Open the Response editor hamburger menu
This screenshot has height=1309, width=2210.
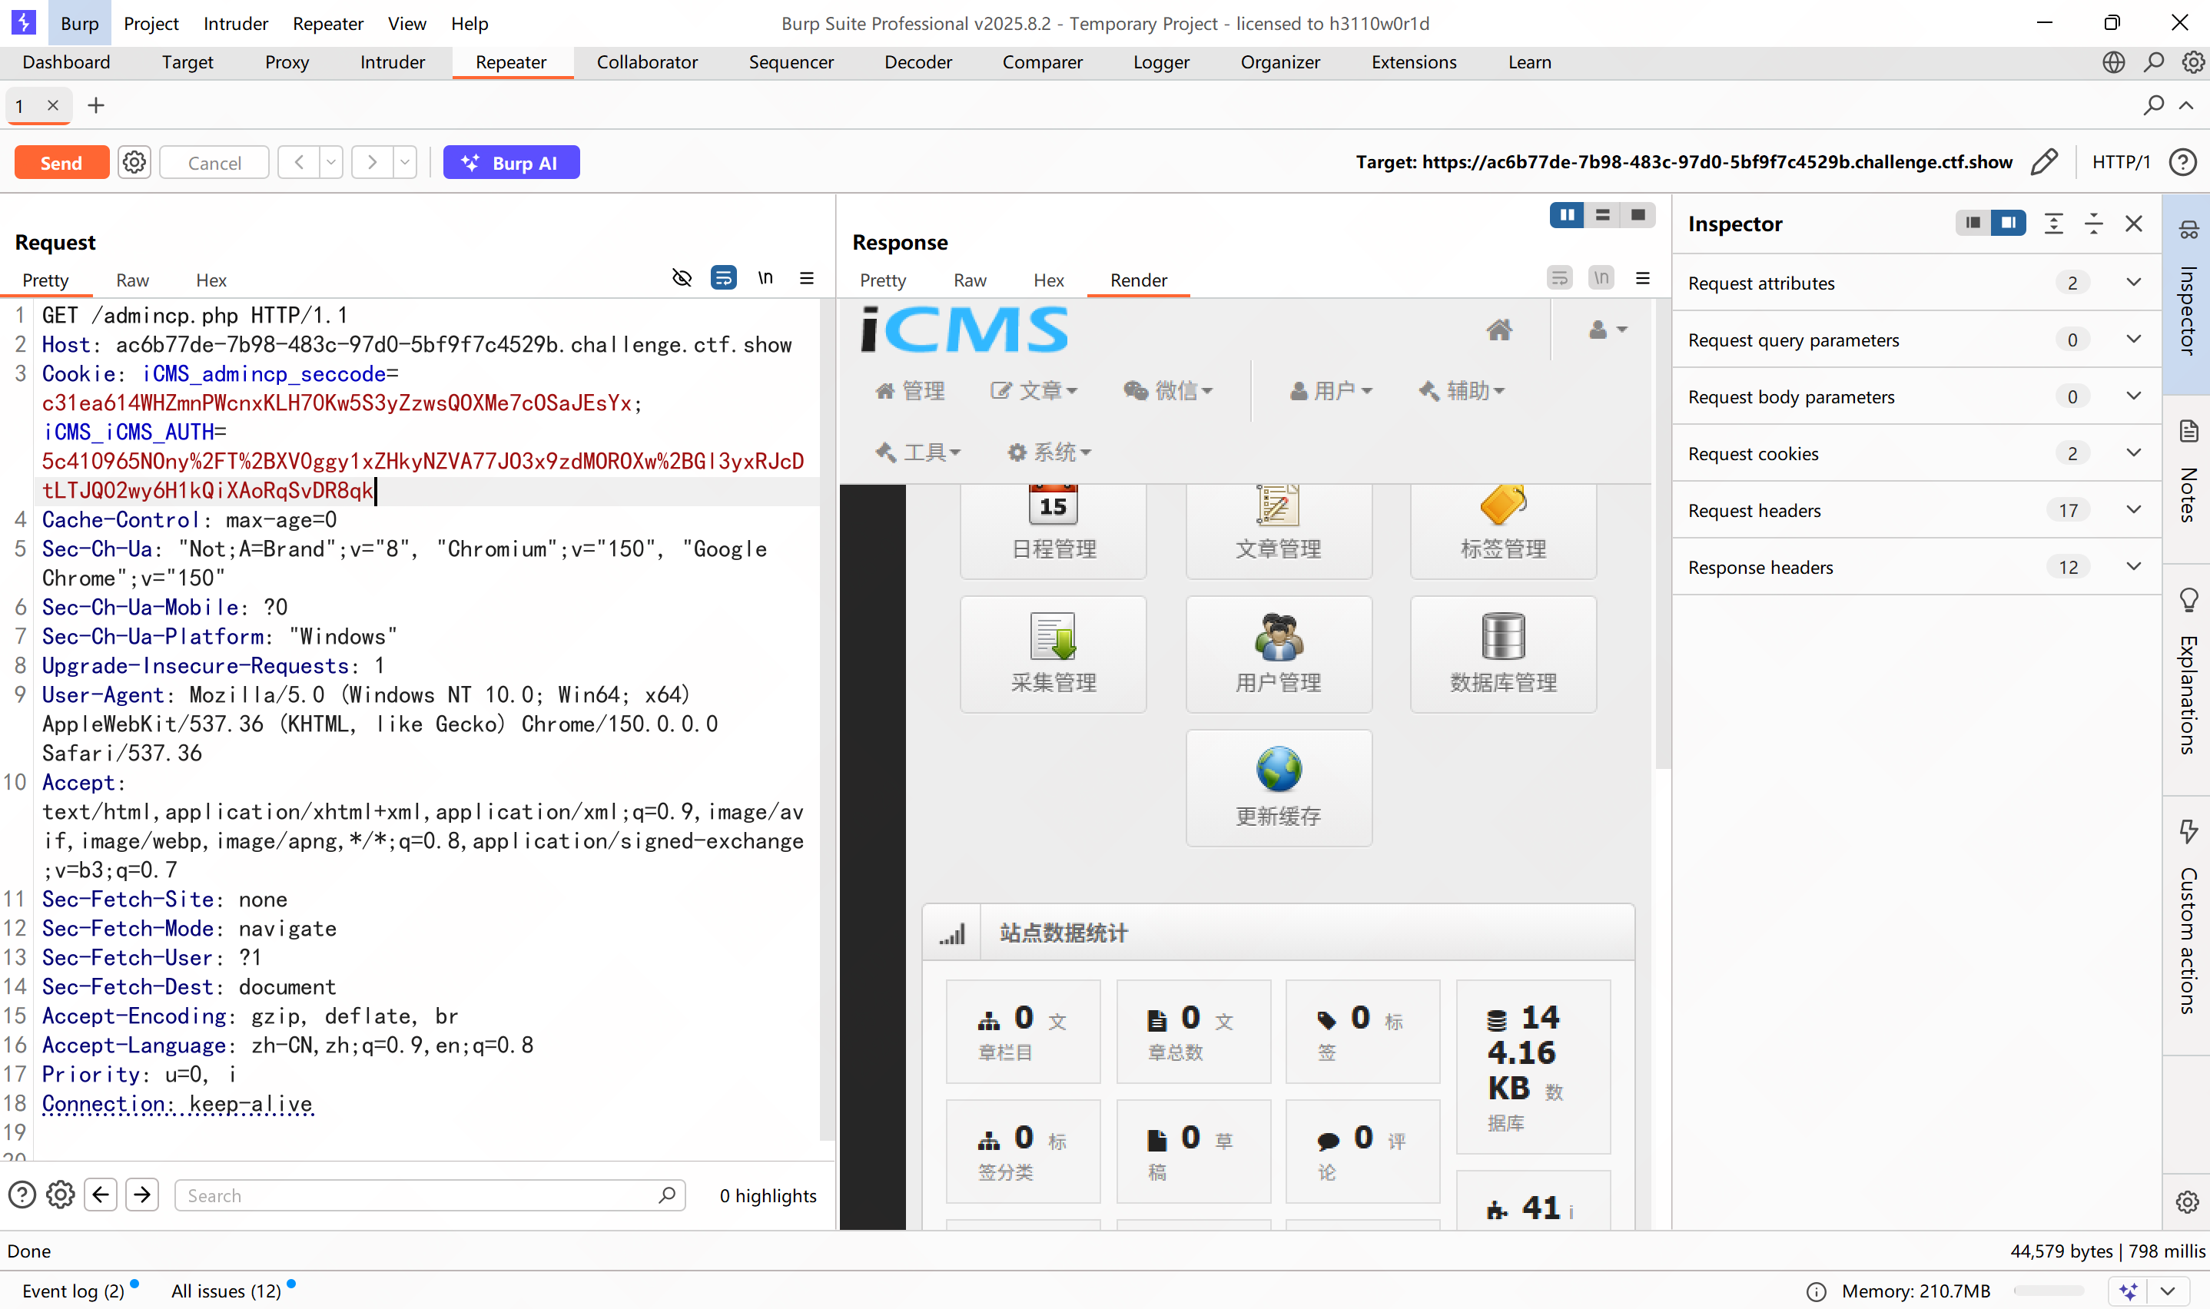1643,279
